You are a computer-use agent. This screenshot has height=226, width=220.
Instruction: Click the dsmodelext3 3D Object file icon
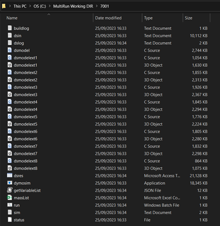[10, 94]
